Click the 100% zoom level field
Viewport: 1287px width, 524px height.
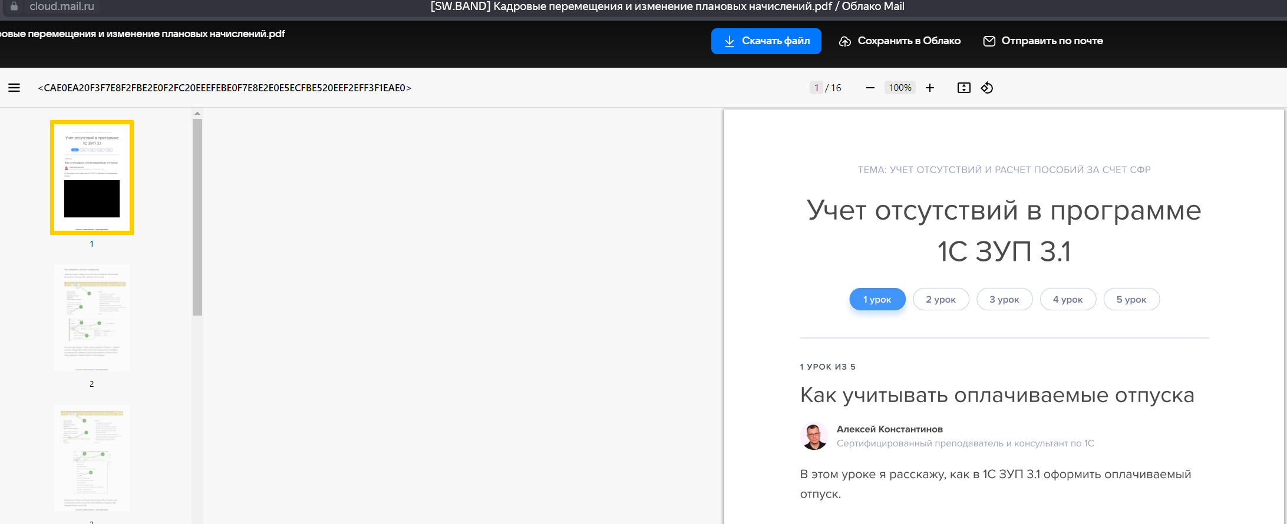pyautogui.click(x=900, y=88)
